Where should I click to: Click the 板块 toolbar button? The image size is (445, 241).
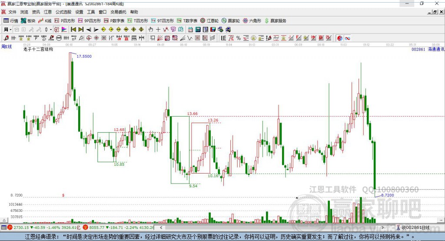pyautogui.click(x=28, y=21)
